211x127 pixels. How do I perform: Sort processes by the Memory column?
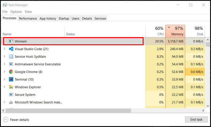point(175,31)
